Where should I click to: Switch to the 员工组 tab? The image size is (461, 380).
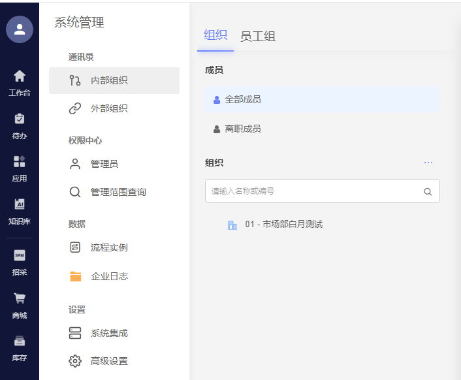(257, 37)
